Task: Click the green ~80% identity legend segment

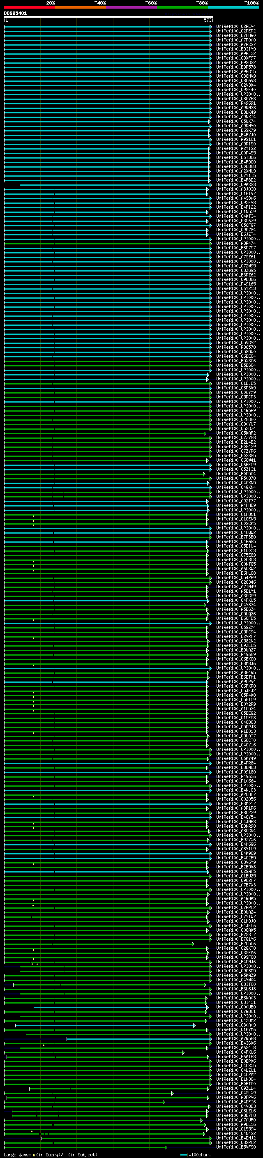Action: pyautogui.click(x=182, y=7)
